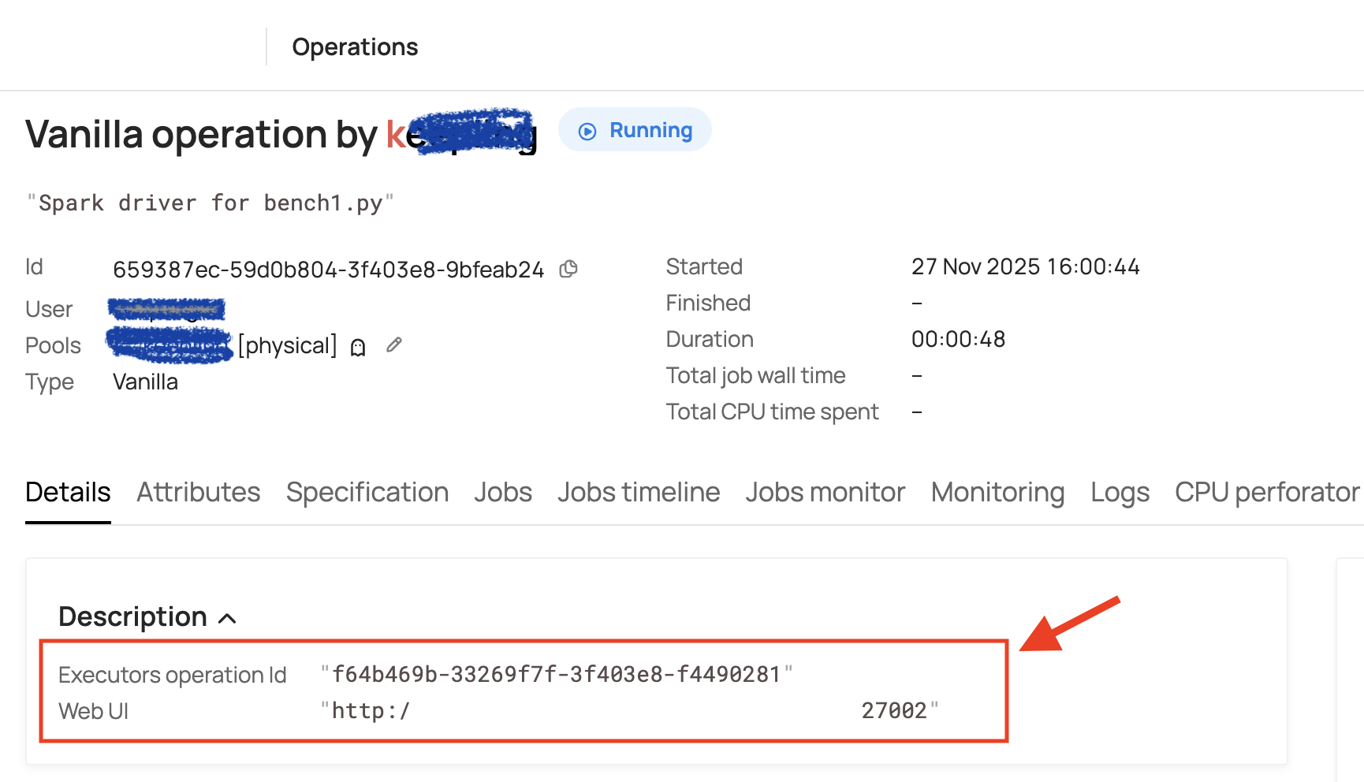Click the Web UI http address value
This screenshot has height=782, width=1364.
coord(631,711)
